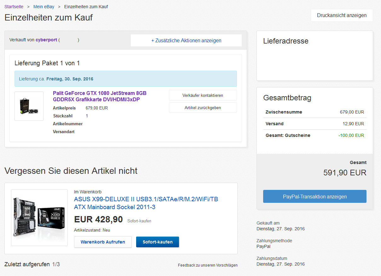This screenshot has width=381, height=276.
Task: Select the Artikelpreis 679,00 EUR value
Action: click(97, 108)
